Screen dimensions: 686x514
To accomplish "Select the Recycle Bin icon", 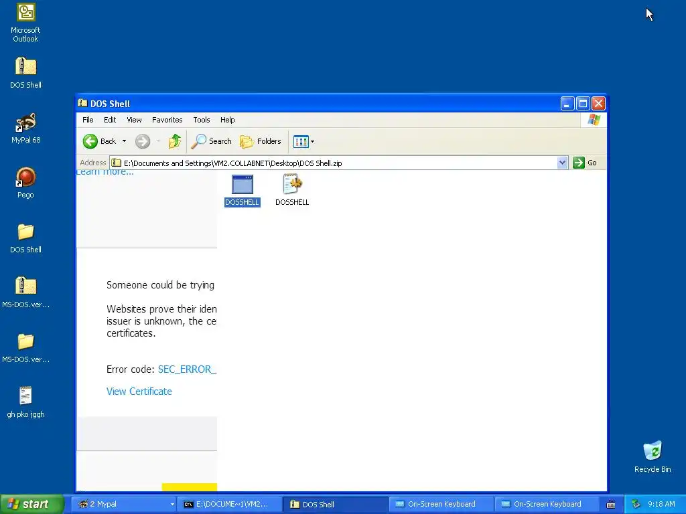I will click(x=653, y=456).
